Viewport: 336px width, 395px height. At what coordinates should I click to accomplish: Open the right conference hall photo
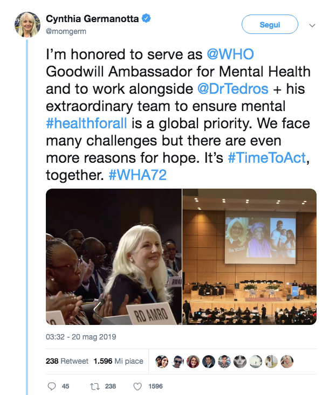click(x=249, y=257)
